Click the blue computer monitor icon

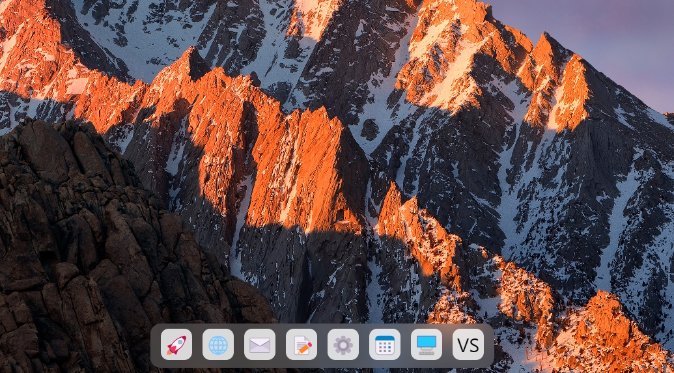[x=427, y=344]
